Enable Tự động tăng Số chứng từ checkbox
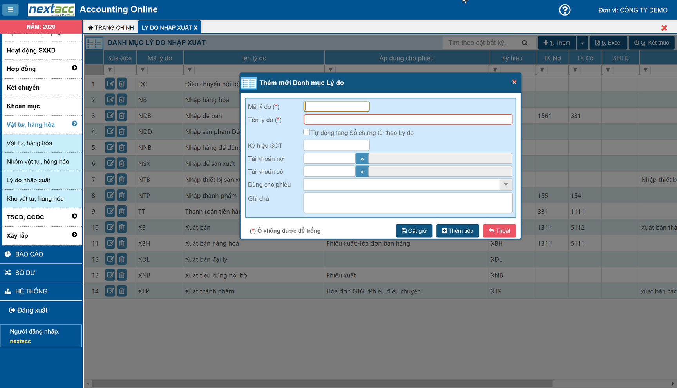677x388 pixels. tap(306, 132)
